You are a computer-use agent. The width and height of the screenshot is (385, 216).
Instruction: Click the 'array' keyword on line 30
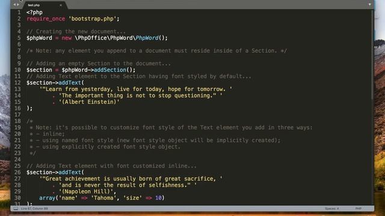coord(47,198)
